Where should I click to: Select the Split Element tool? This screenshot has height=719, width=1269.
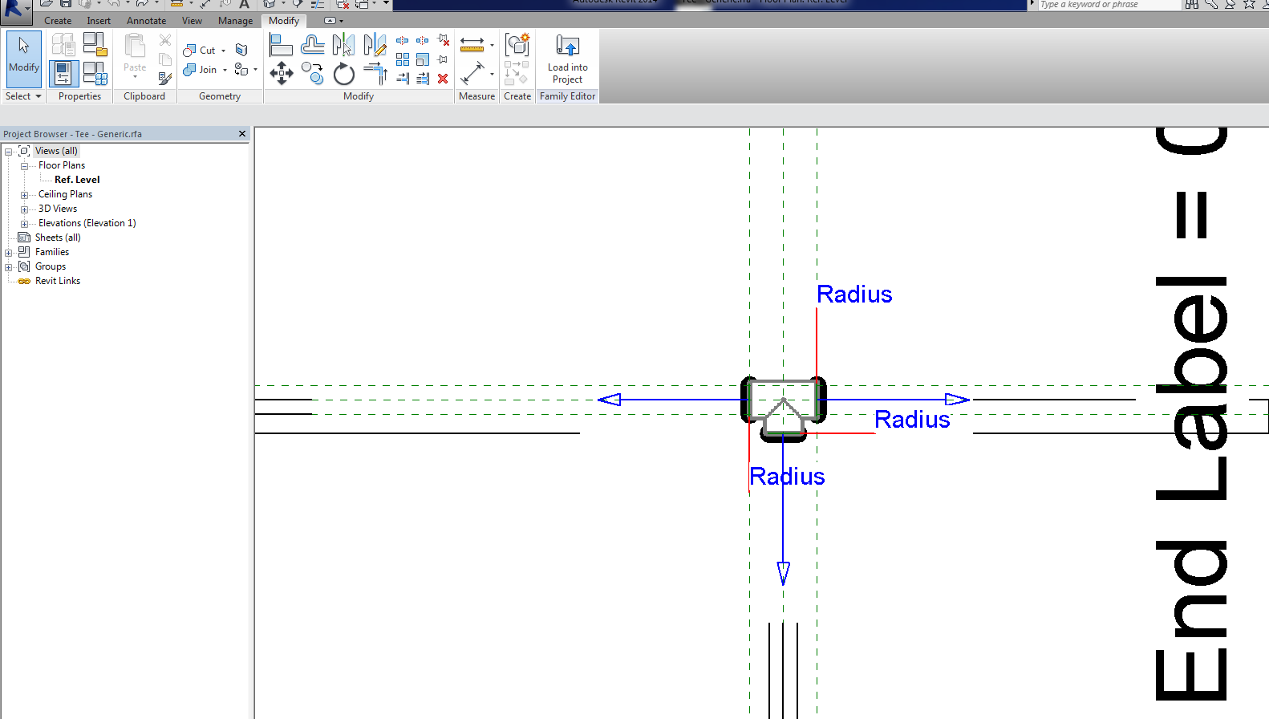403,40
